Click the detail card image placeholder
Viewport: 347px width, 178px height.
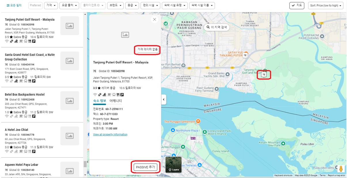tap(125, 35)
